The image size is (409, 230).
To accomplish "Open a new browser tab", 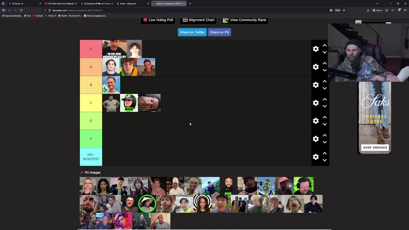I will 190,4.
